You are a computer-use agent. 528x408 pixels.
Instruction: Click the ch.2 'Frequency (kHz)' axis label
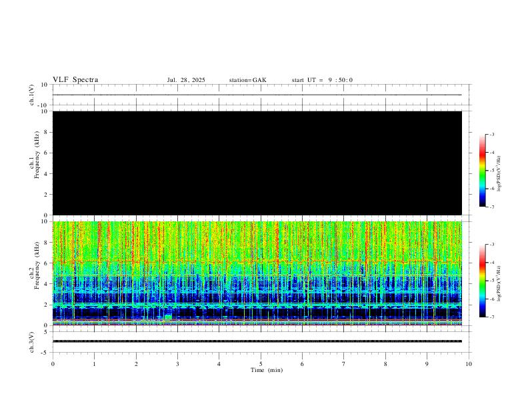click(37, 265)
